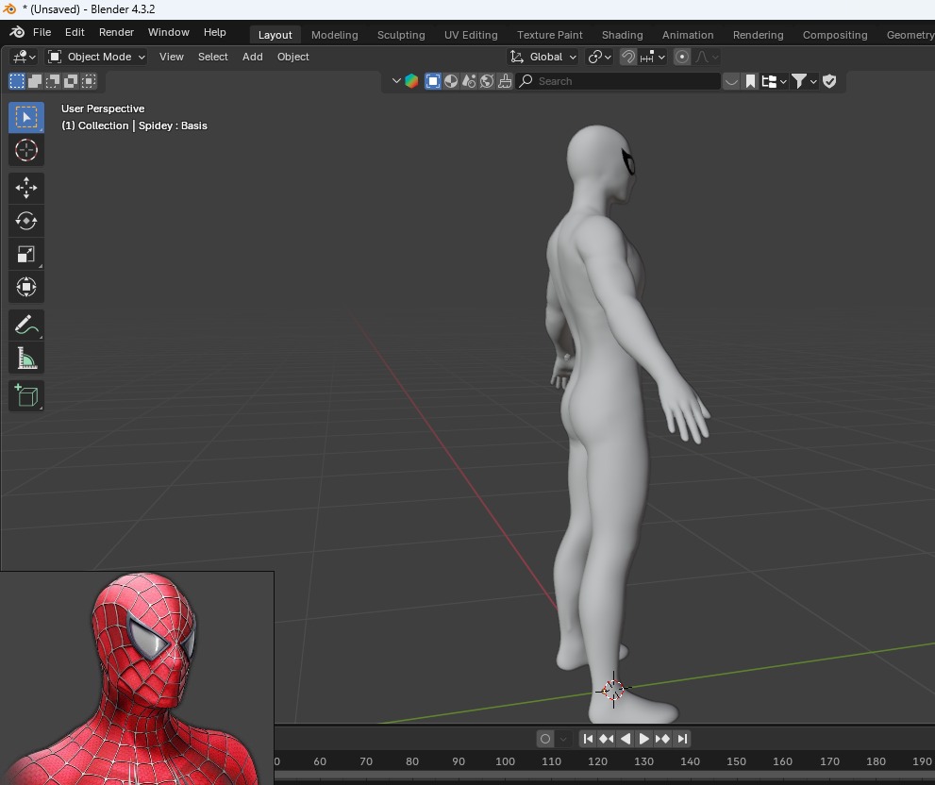Viewport: 935px width, 785px height.
Task: Click the Add Cube tool
Action: coord(25,395)
